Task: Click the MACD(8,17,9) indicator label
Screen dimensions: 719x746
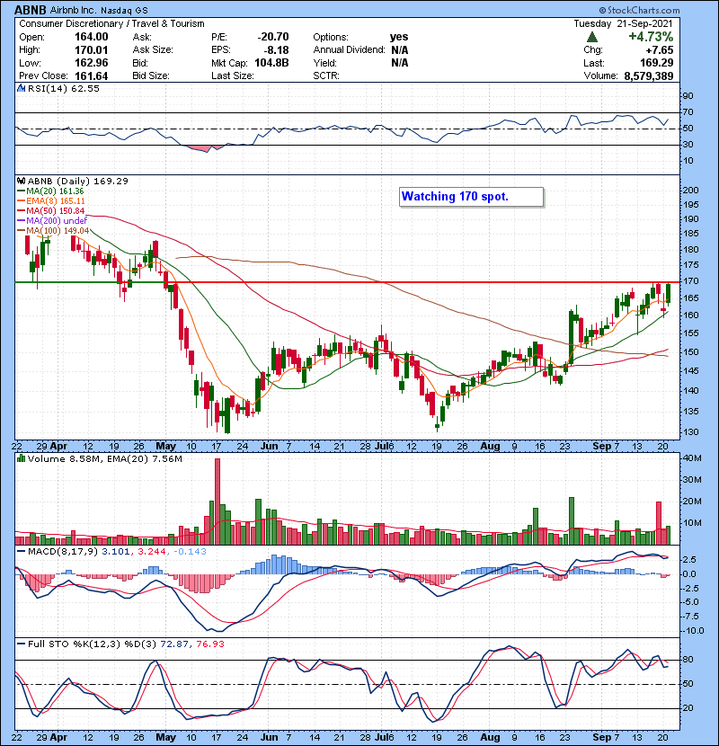Action: (x=63, y=552)
